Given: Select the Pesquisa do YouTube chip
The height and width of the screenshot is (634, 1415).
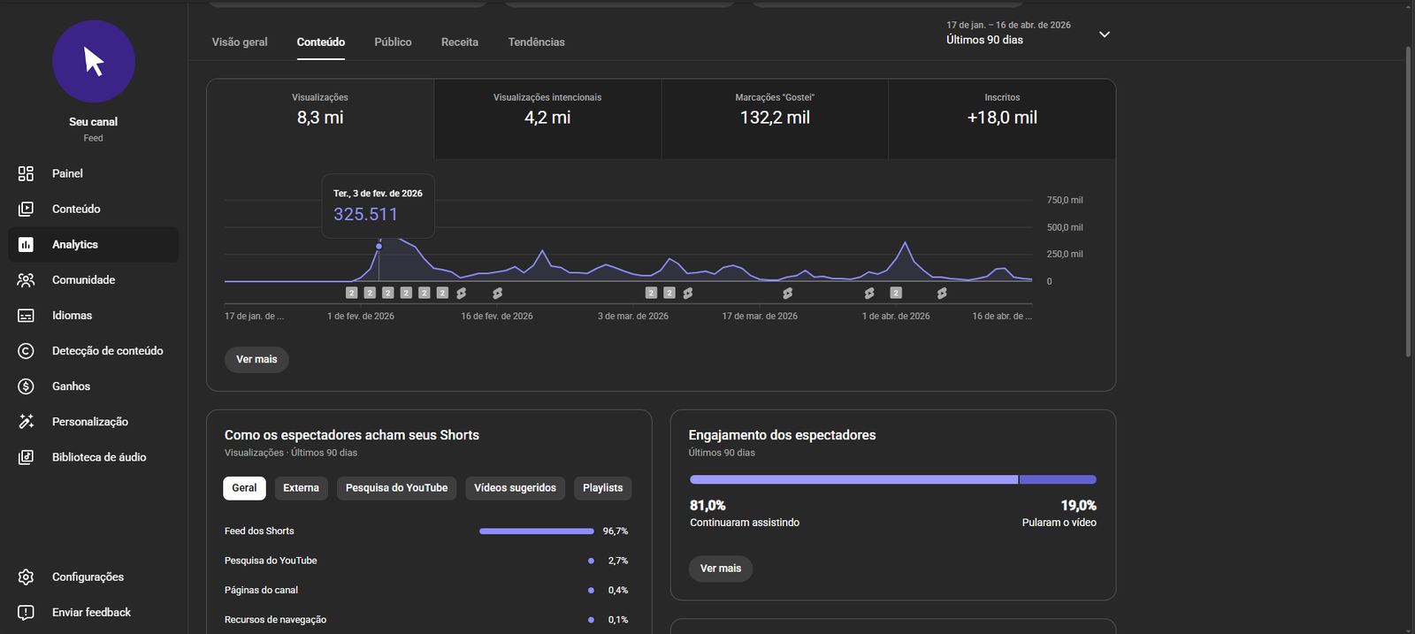Looking at the screenshot, I should pyautogui.click(x=396, y=488).
